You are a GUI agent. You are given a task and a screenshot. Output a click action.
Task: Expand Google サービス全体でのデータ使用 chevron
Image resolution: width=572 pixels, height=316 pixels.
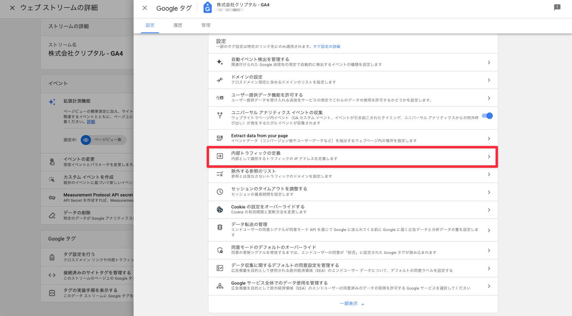pos(489,286)
